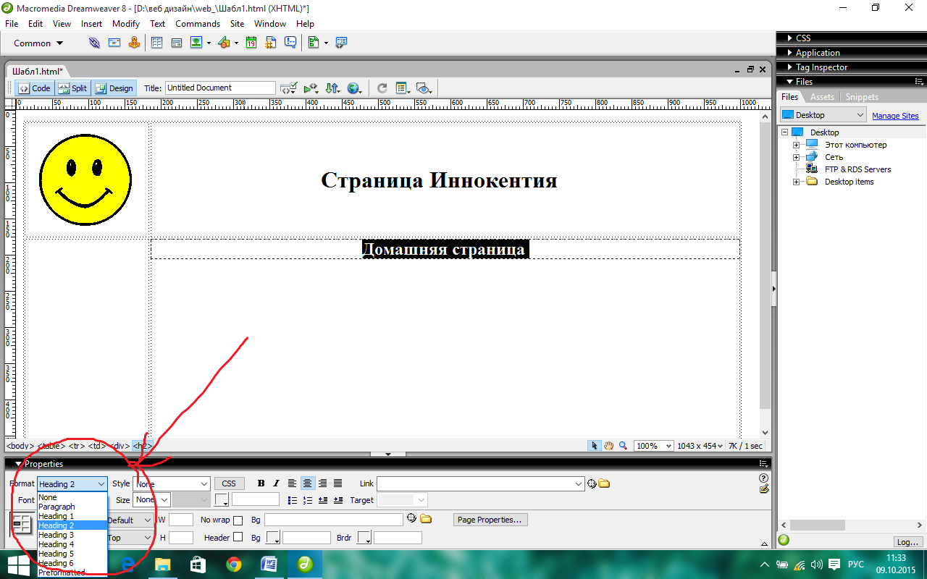The image size is (927, 579).
Task: Click the Images insert icon
Action: [196, 43]
